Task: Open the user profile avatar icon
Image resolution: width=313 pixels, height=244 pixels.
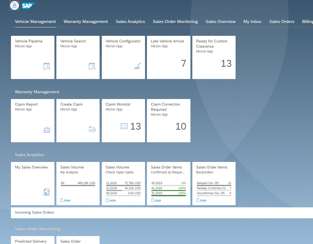Action: point(15,5)
